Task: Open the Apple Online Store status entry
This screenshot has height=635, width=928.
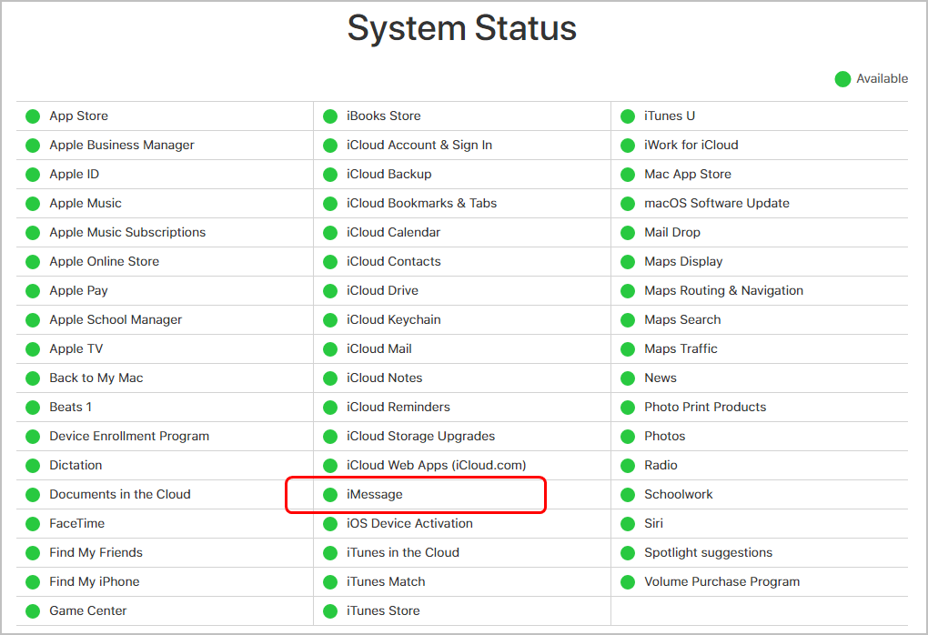Action: tap(104, 262)
